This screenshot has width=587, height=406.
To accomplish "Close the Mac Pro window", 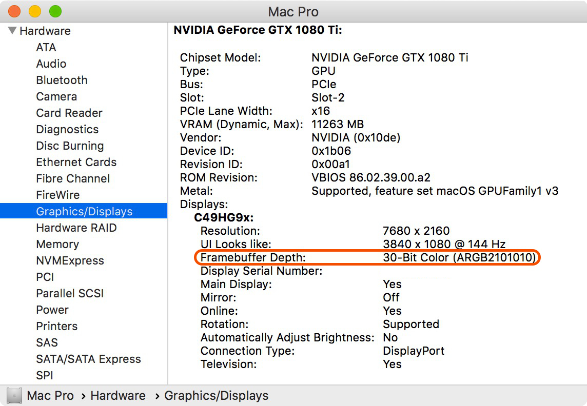I will point(14,11).
